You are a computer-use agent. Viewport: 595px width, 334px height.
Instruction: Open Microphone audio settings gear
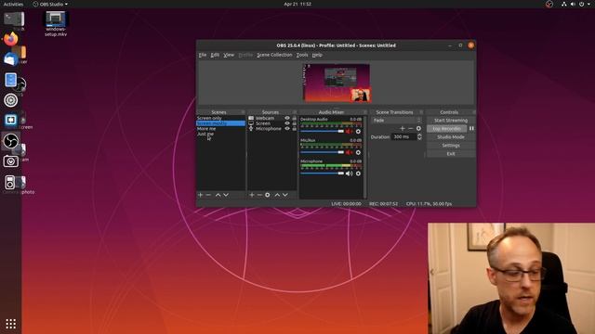tap(358, 173)
